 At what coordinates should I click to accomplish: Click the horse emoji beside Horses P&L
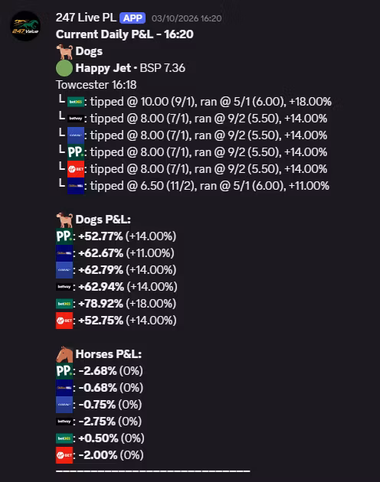(x=64, y=354)
